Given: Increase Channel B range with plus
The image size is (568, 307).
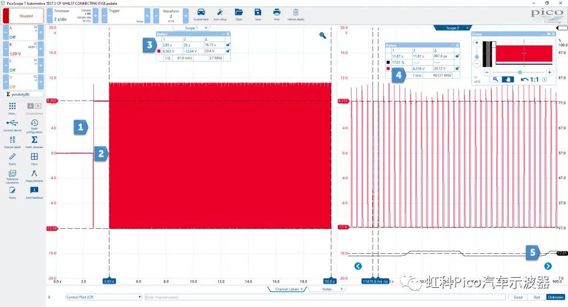Looking at the screenshot, I should 41,49.
